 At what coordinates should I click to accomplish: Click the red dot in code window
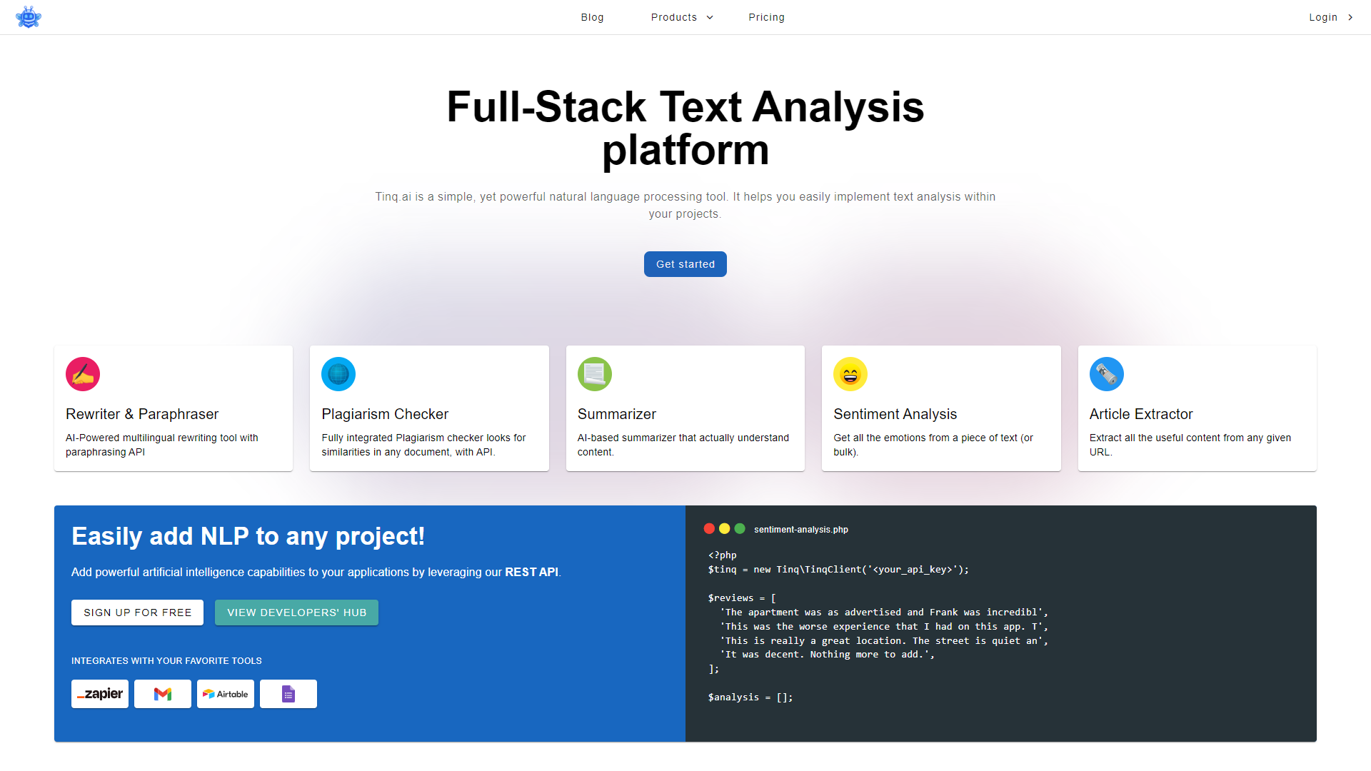[709, 529]
